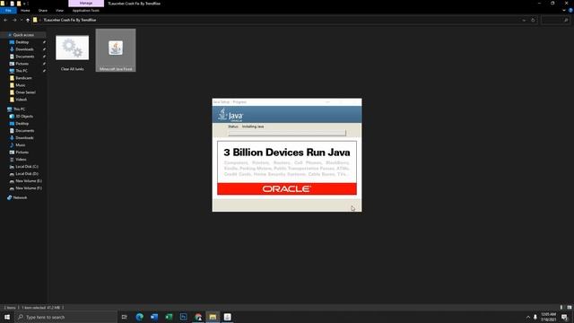
Task: Launch Microsoft Edge from the taskbar
Action: 140,317
